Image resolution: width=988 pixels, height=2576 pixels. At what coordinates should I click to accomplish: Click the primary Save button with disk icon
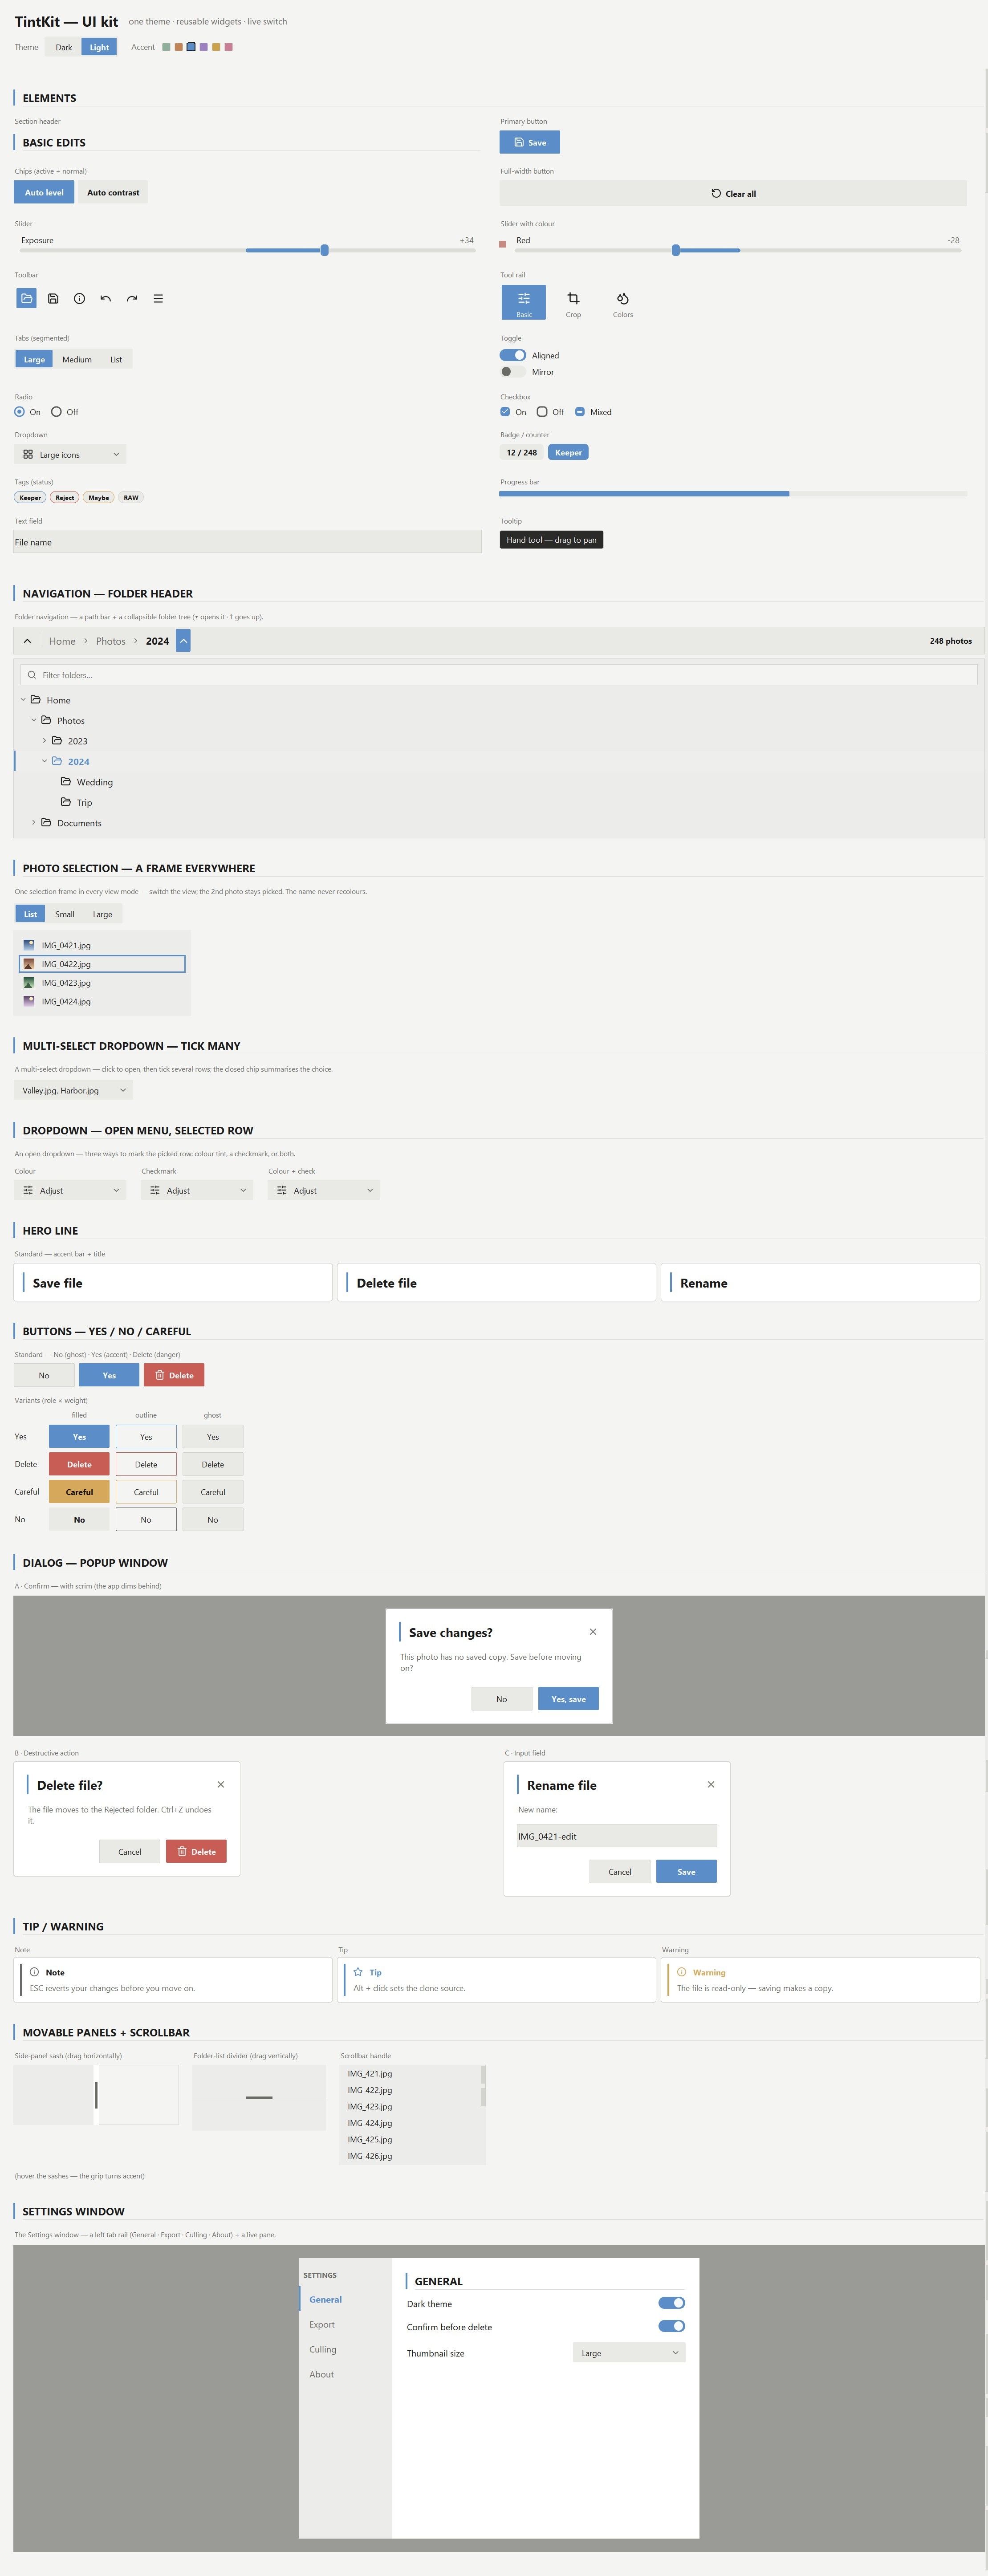click(x=530, y=142)
